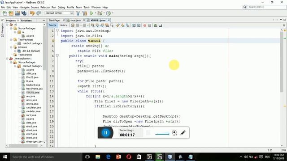Click the pencil annotation tool in the recorder
Image resolution: width=287 pixels, height=161 pixels.
coord(183,132)
